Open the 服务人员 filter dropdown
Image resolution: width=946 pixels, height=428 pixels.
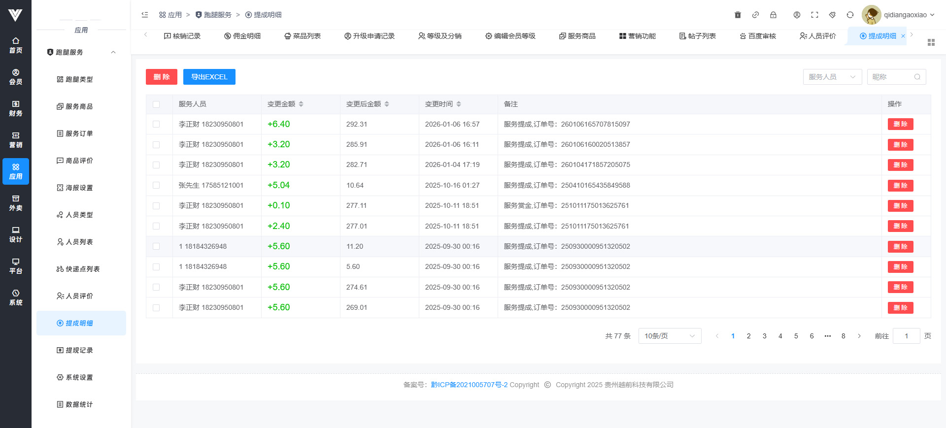(832, 77)
